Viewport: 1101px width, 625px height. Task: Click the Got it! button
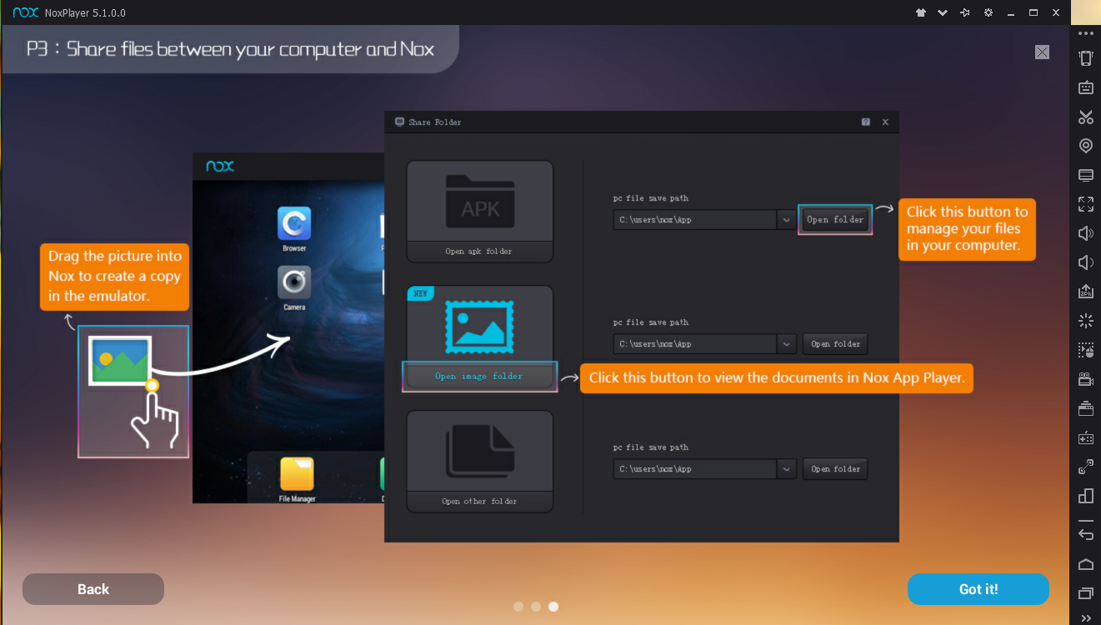[x=978, y=589]
